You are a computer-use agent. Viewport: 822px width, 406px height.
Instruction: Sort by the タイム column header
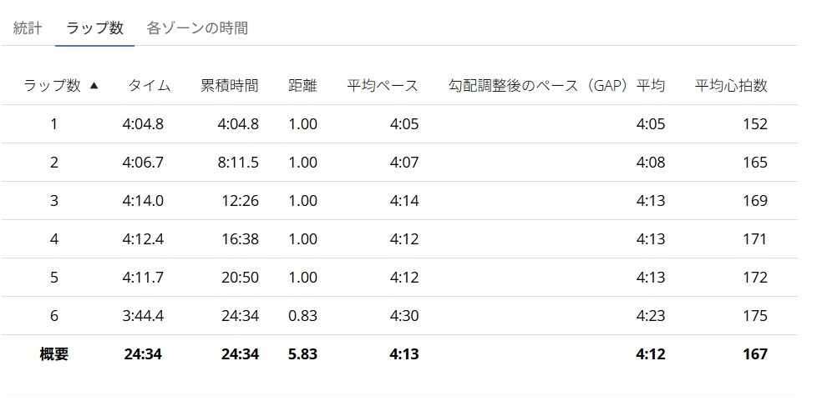(149, 85)
